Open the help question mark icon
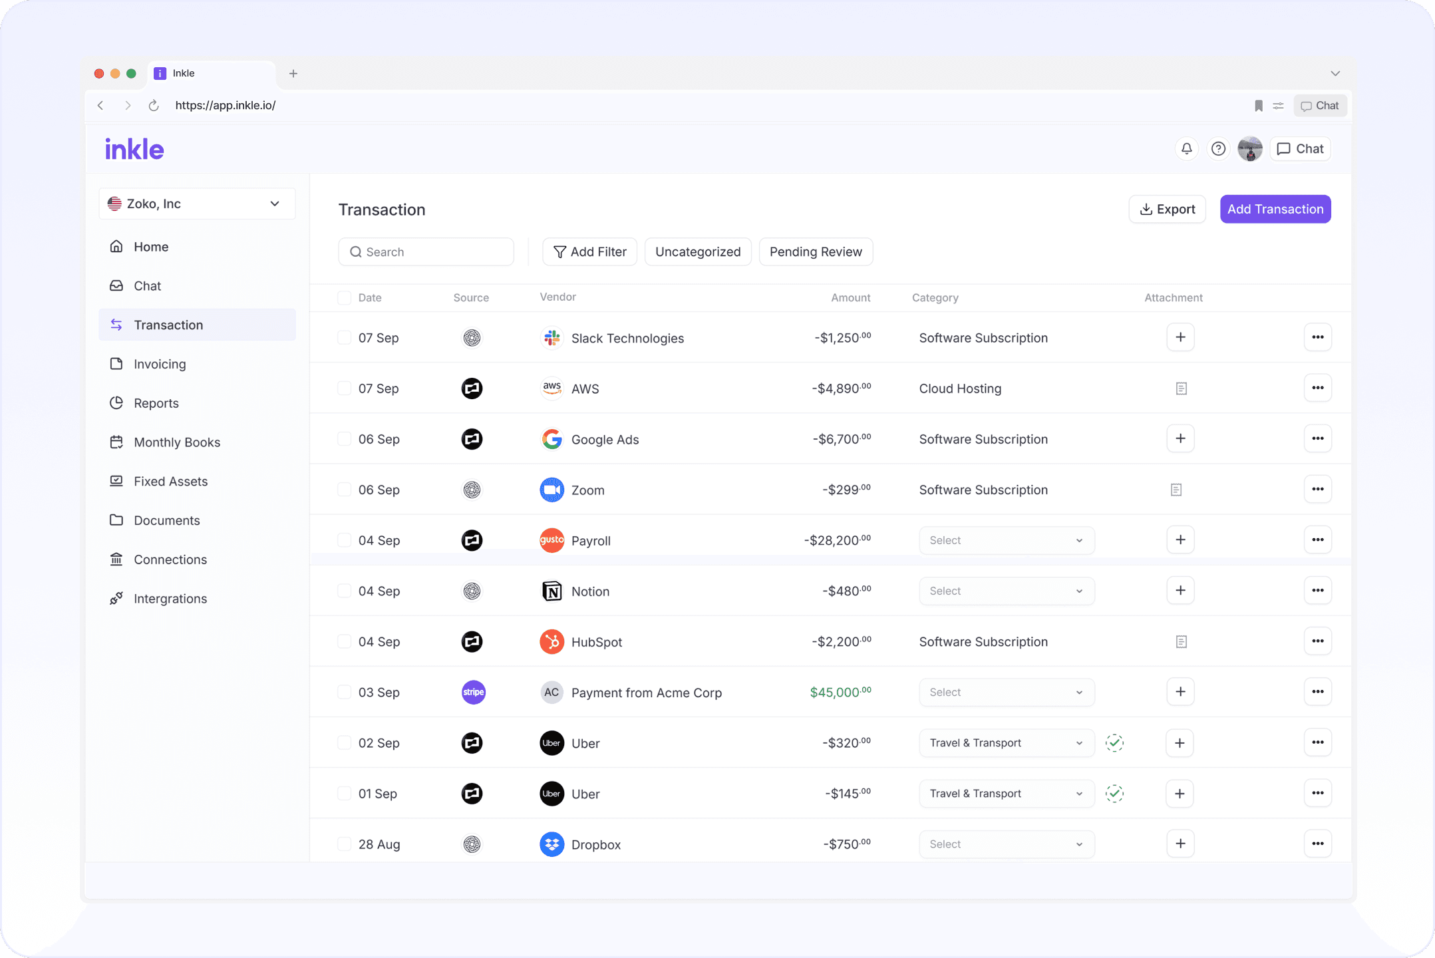Screen dimensions: 1435x958 1218,148
